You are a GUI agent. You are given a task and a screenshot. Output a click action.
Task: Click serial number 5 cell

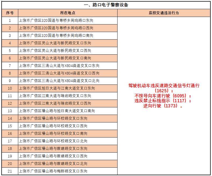point(10,51)
